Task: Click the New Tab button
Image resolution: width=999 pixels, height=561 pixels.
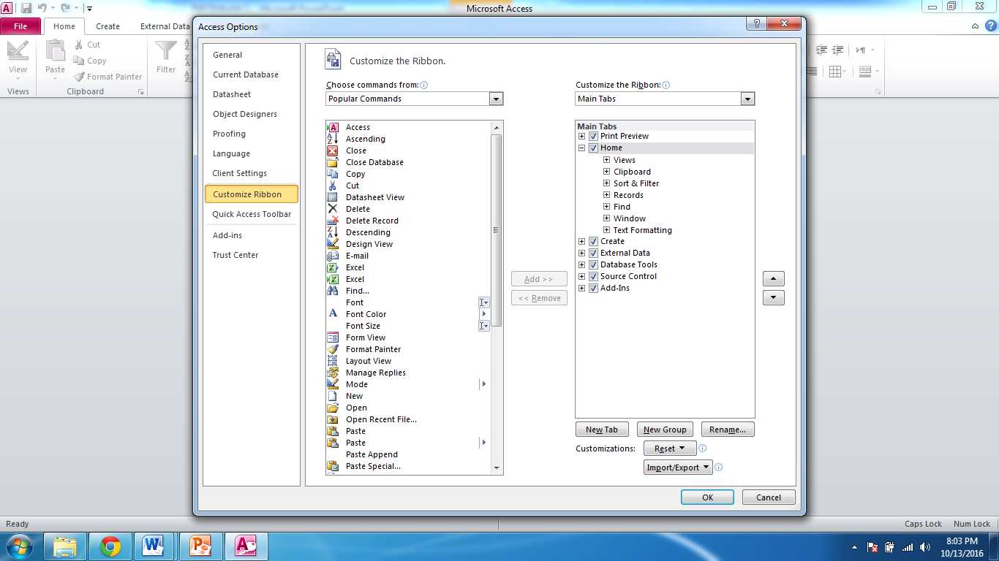Action: [x=602, y=430]
